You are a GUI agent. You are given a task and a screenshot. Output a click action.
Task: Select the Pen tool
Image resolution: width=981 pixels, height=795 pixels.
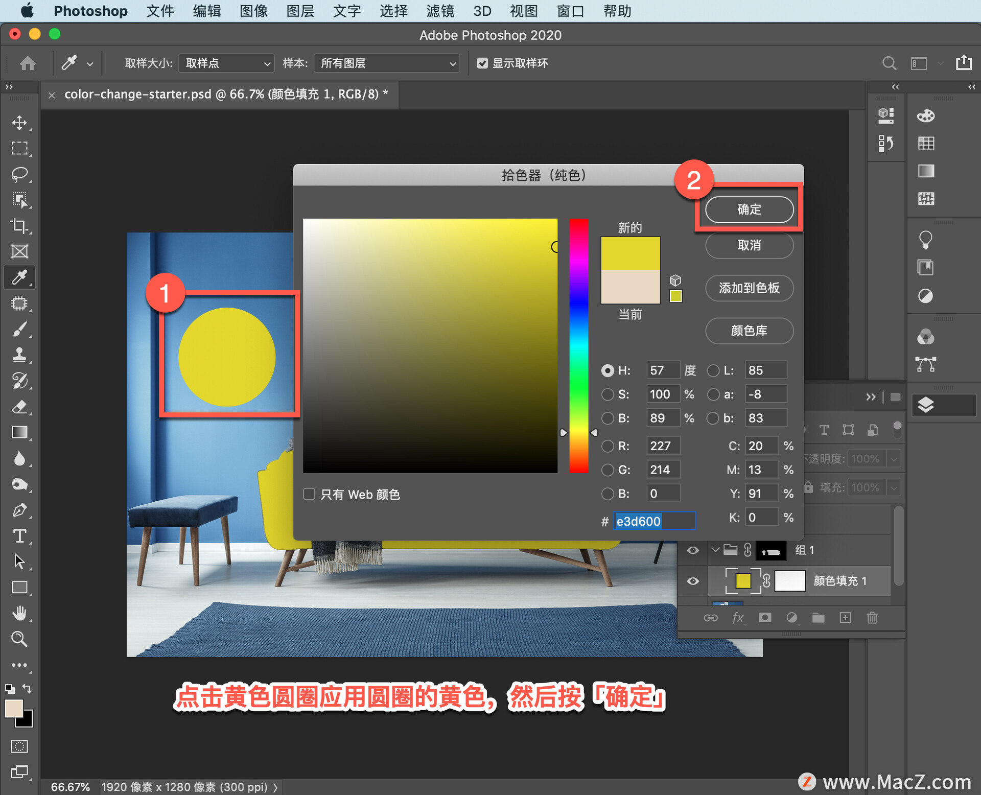(x=19, y=510)
